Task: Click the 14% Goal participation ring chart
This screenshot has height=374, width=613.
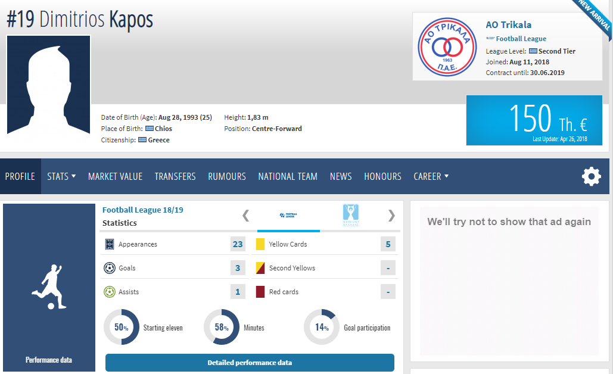Action: pyautogui.click(x=321, y=327)
